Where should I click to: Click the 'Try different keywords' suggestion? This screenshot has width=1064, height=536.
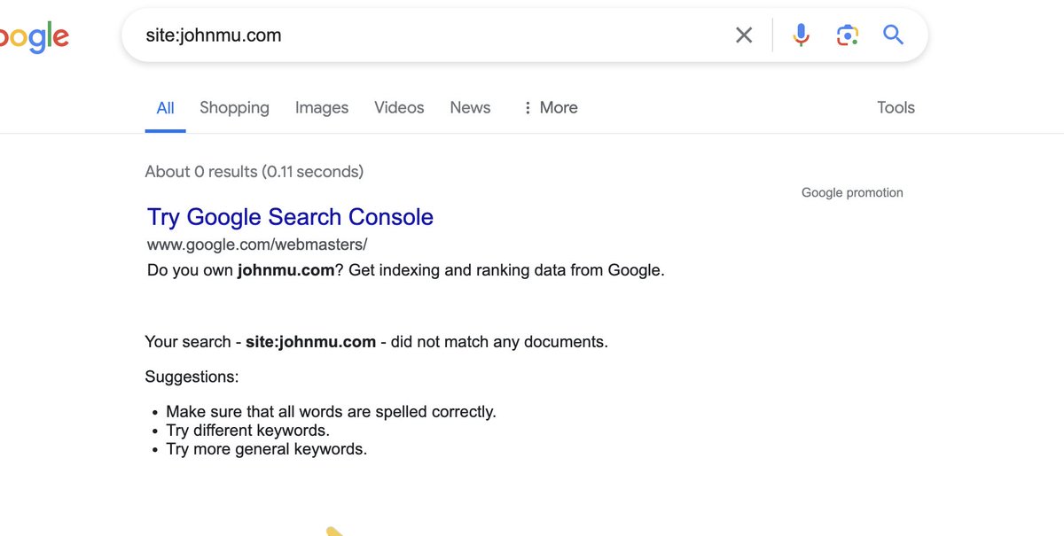(x=247, y=431)
